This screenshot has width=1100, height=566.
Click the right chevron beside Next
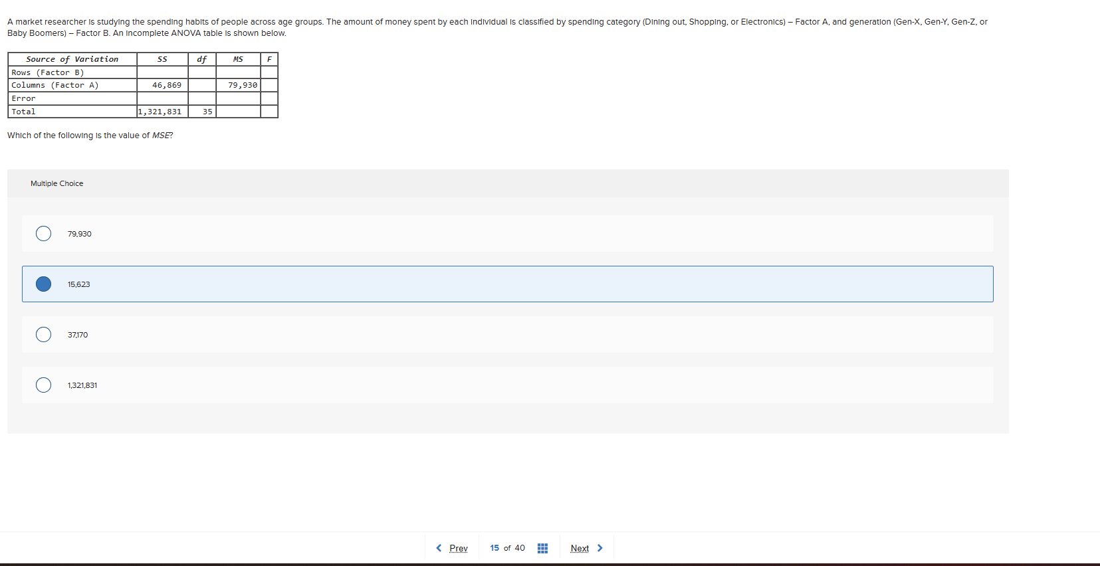pos(600,548)
